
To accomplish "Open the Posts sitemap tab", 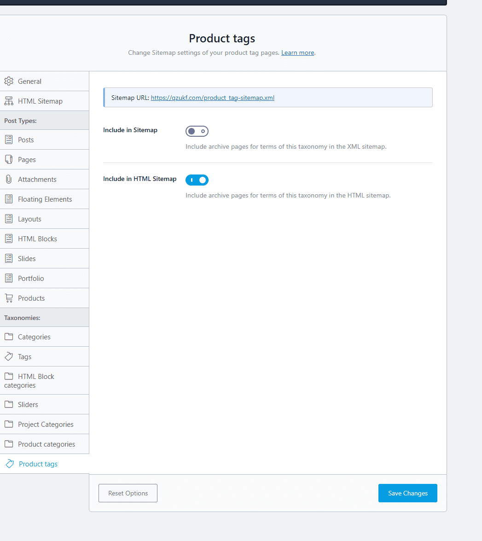I will coord(45,140).
